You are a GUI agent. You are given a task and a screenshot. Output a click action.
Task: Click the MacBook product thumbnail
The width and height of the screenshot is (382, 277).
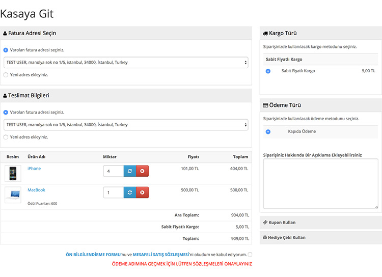(x=13, y=194)
